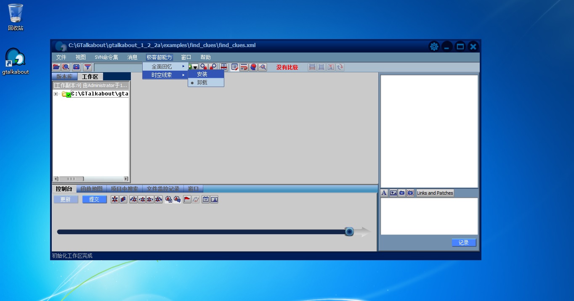Open the SVN命令集 menu
The image size is (574, 301).
106,57
